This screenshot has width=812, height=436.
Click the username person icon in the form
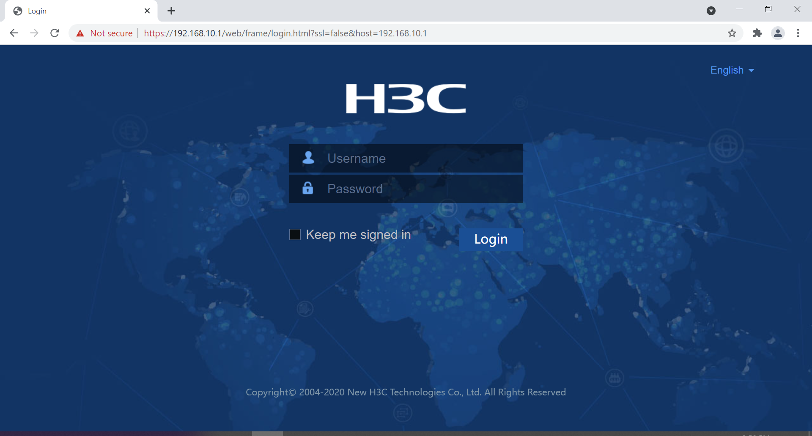click(x=308, y=158)
